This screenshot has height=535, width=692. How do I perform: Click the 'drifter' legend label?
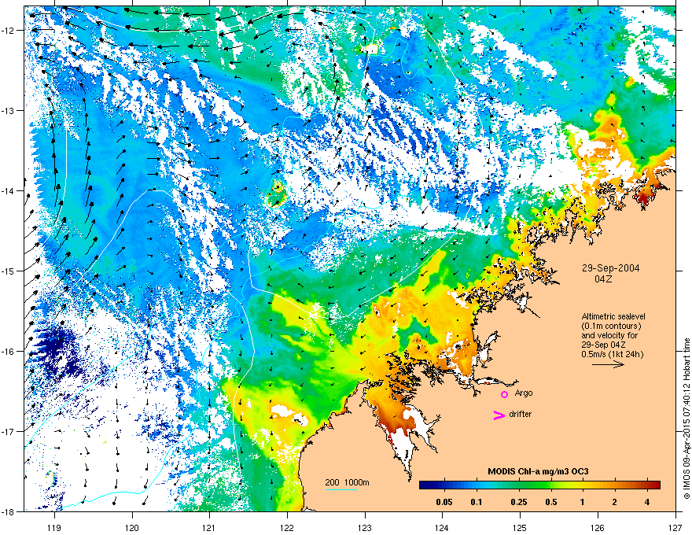(x=521, y=414)
